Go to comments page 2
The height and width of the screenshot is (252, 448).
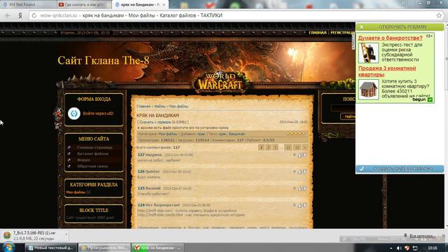268,148
